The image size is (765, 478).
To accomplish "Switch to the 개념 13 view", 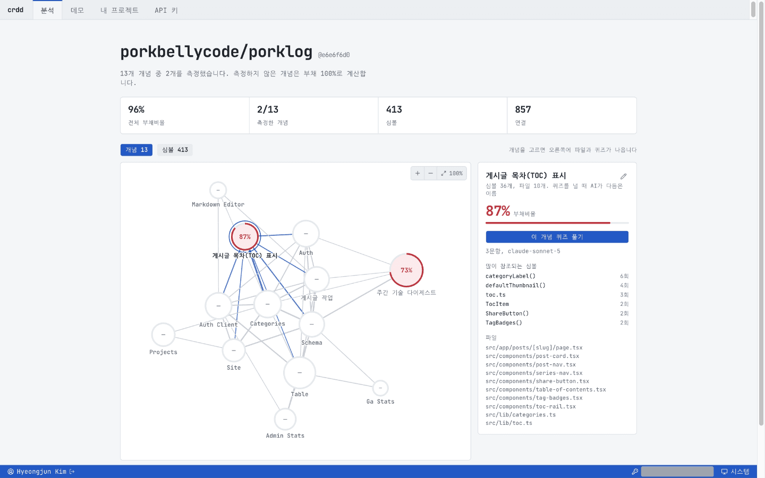I will (x=137, y=150).
